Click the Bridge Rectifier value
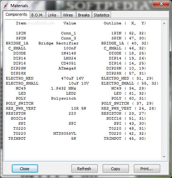Viewport: 172px width, 178px height. [59, 43]
